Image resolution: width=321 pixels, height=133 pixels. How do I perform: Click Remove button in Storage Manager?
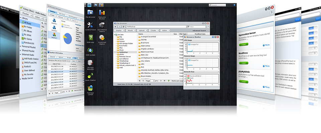tap(61, 18)
